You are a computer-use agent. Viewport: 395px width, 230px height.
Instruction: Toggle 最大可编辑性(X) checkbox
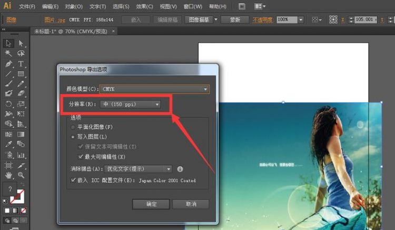(81, 157)
